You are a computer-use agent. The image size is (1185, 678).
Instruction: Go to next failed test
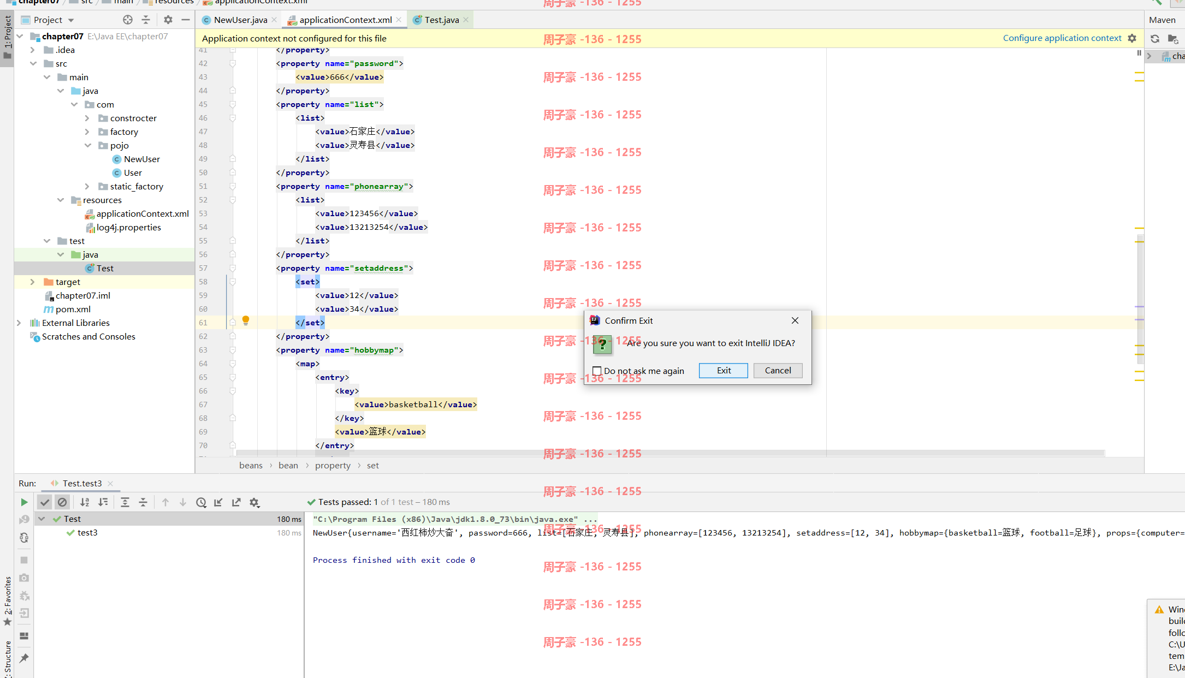183,502
